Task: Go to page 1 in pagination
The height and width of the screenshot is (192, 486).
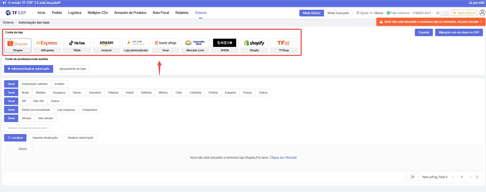Action: pyautogui.click(x=462, y=177)
